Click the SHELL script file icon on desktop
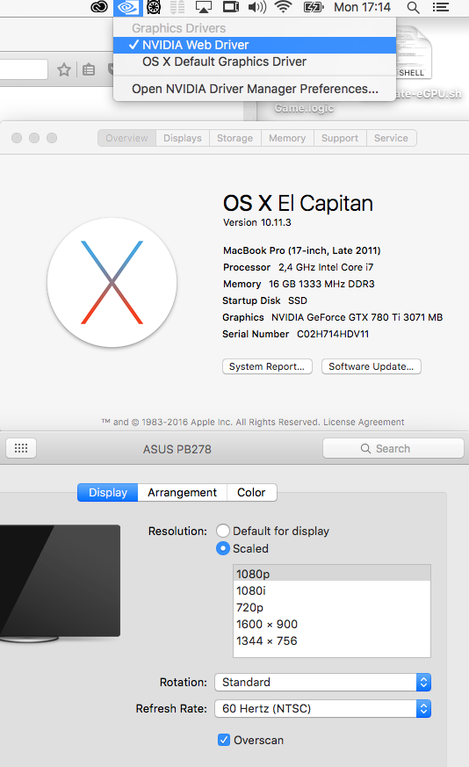 tap(414, 53)
